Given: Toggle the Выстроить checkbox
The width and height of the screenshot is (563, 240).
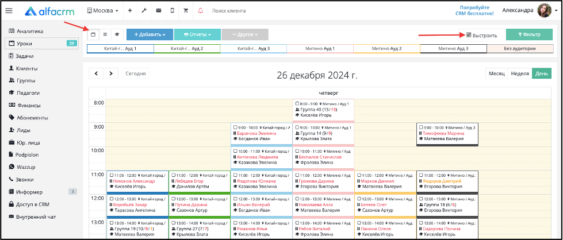Looking at the screenshot, I should 469,35.
